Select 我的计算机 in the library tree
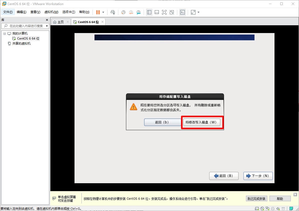Screen dimensions: 299x211 (20, 34)
